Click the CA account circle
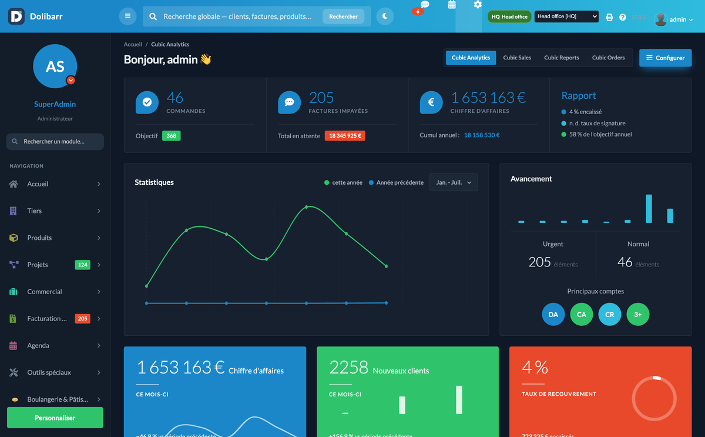This screenshot has width=705, height=437. point(582,314)
